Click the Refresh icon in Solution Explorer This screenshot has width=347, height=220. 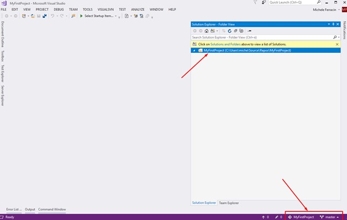click(229, 31)
